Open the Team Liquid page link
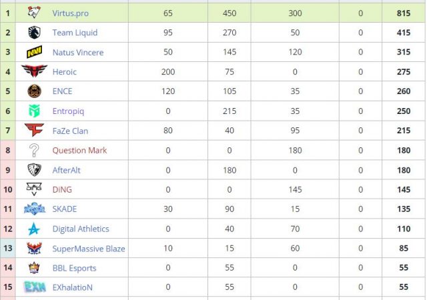The image size is (427, 300). point(75,33)
